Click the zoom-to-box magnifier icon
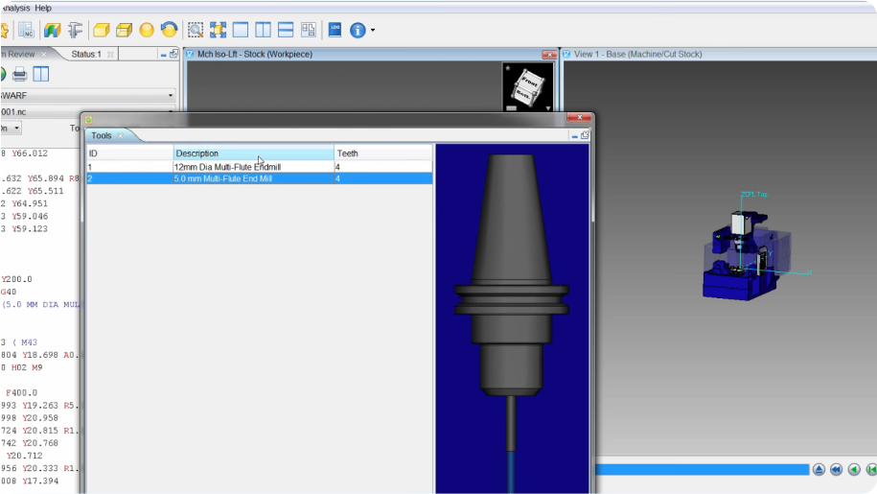This screenshot has width=877, height=494. coord(195,30)
